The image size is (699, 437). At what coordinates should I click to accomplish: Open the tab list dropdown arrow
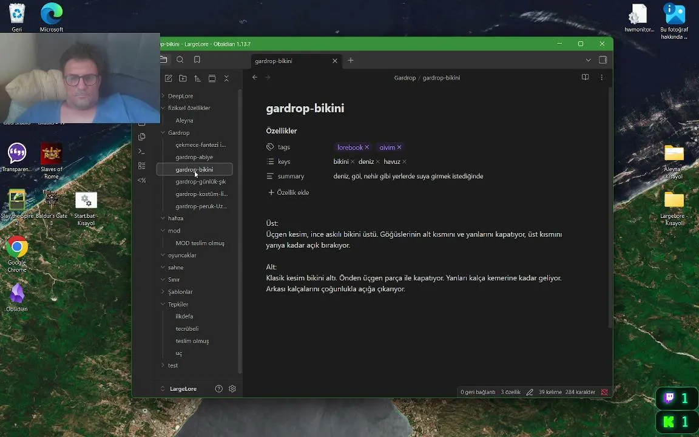tap(589, 60)
